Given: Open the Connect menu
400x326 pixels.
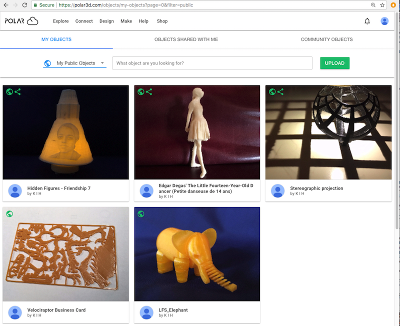Looking at the screenshot, I should (x=84, y=21).
